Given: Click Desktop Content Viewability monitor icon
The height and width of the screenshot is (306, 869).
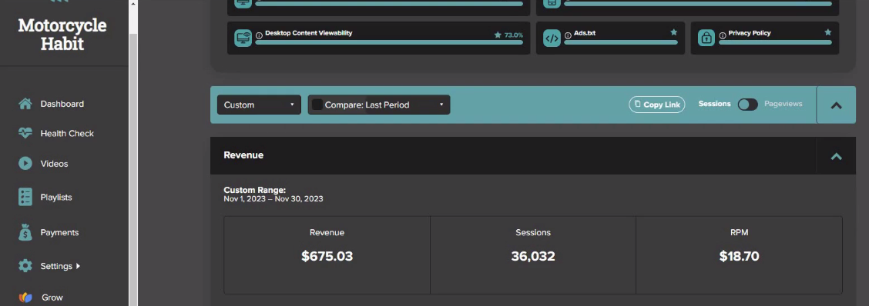Looking at the screenshot, I should [243, 38].
